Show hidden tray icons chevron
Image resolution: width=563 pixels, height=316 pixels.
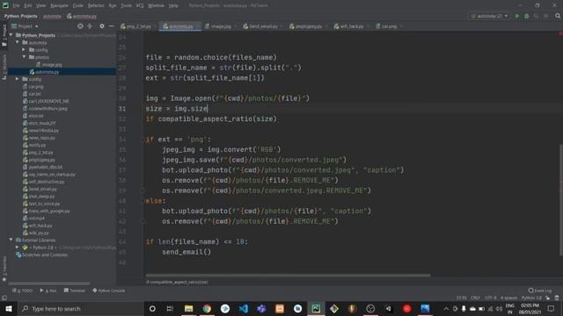(x=446, y=308)
